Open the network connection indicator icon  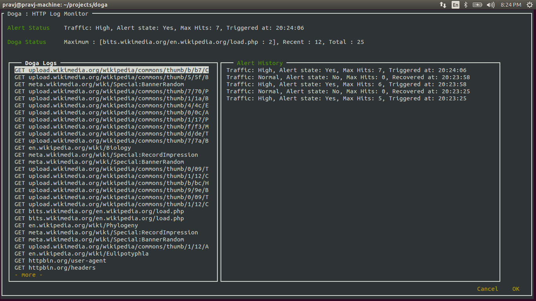pos(443,5)
